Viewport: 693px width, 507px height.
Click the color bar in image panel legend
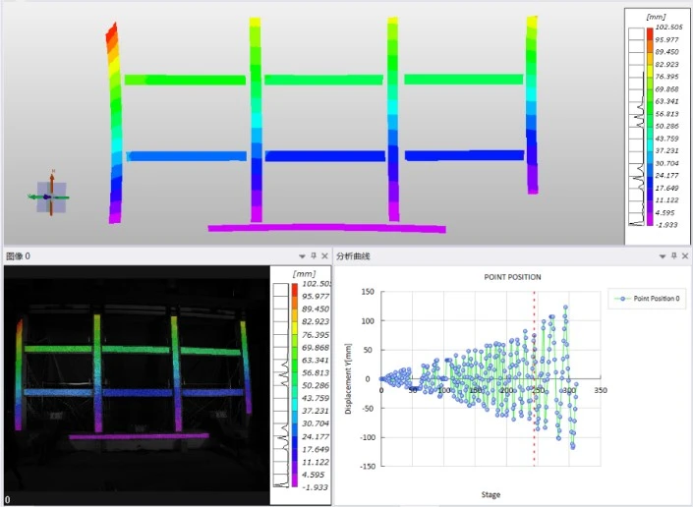[x=296, y=383]
